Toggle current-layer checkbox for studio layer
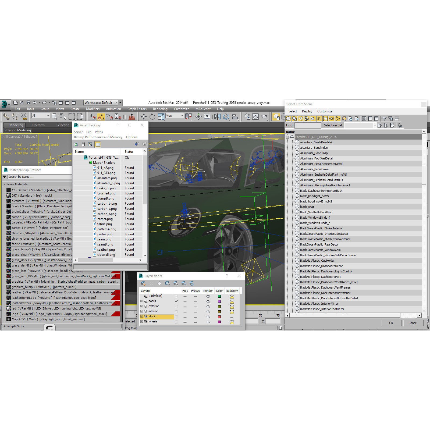The image size is (430, 430). [x=176, y=317]
